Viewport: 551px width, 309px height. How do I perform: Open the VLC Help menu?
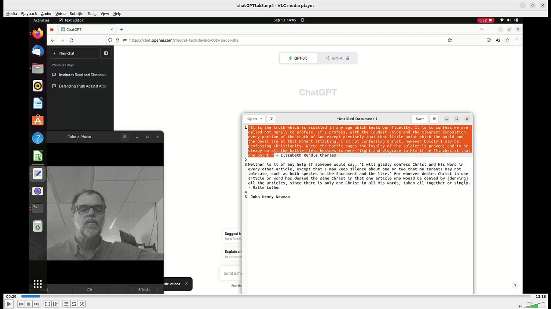click(x=117, y=14)
